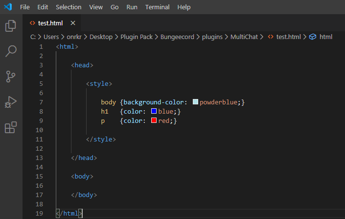Click the VS Code logo icon
The height and width of the screenshot is (219, 345).
9,7
